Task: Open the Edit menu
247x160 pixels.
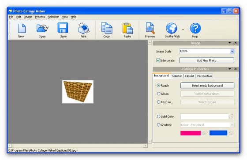Action: pyautogui.click(x=19, y=17)
